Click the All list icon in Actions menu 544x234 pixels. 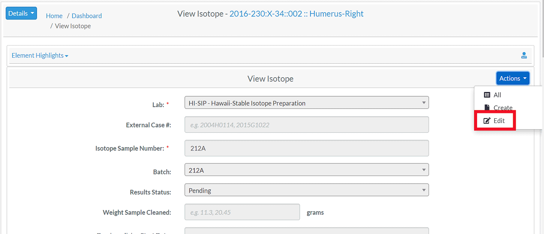click(x=487, y=95)
